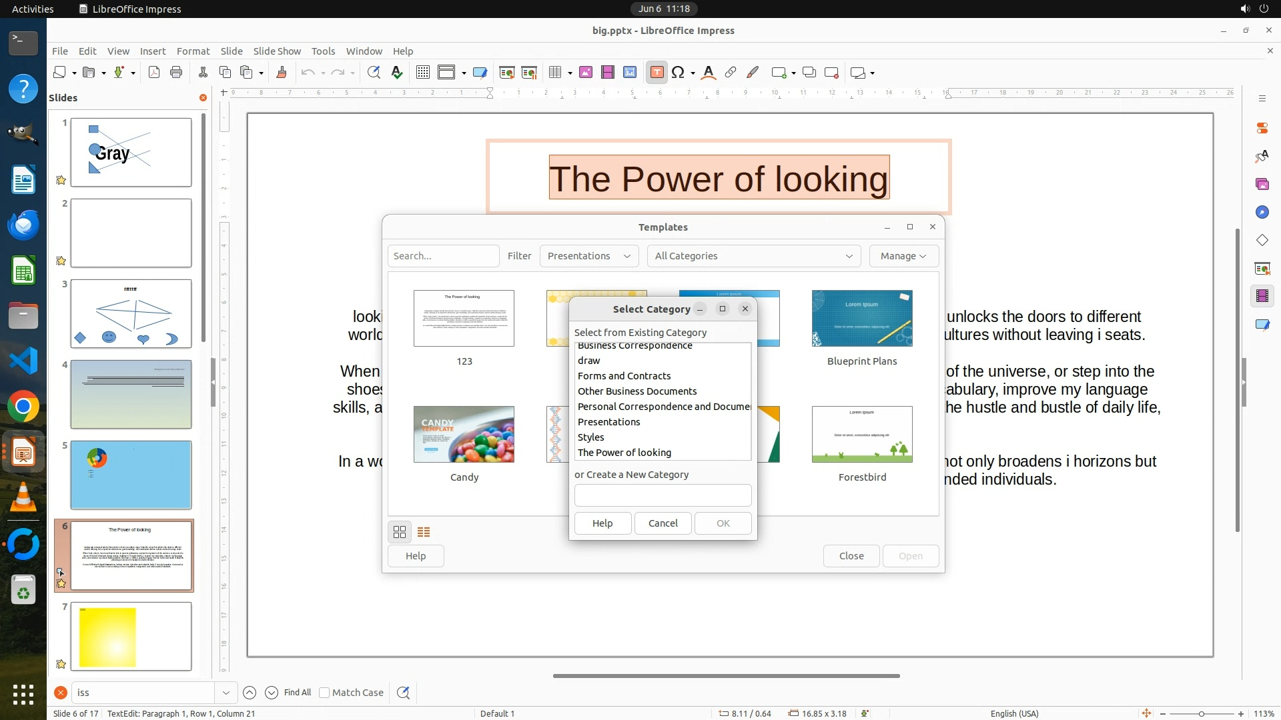Click the Print toolbar icon
The height and width of the screenshot is (720, 1281).
(x=176, y=73)
